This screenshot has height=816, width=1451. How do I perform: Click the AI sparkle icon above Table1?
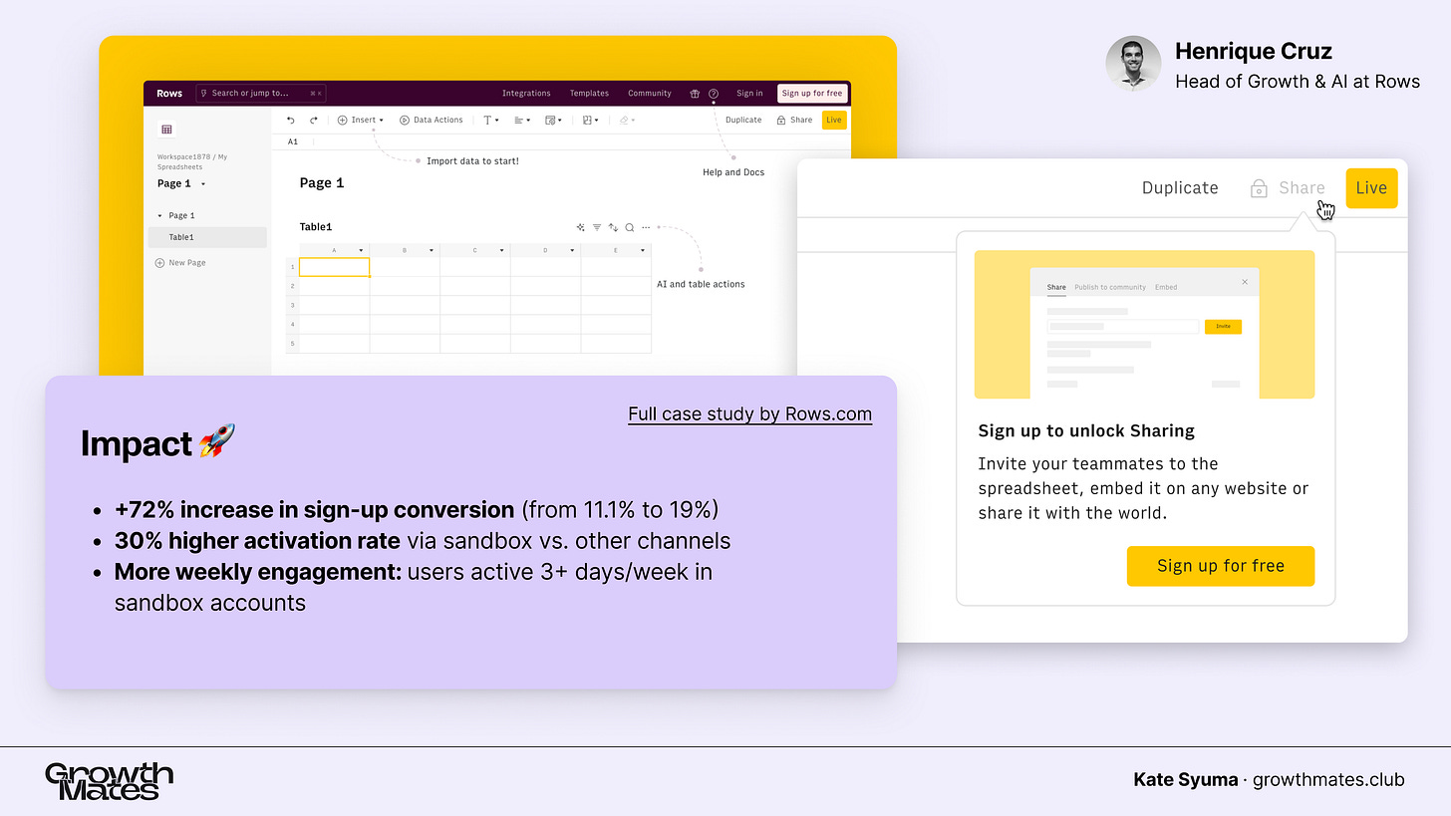point(581,227)
